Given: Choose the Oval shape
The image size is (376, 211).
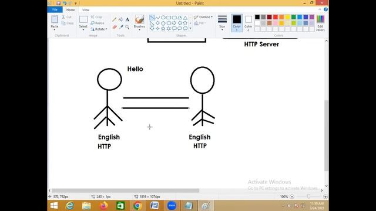Looking at the screenshot, I should click(x=163, y=18).
